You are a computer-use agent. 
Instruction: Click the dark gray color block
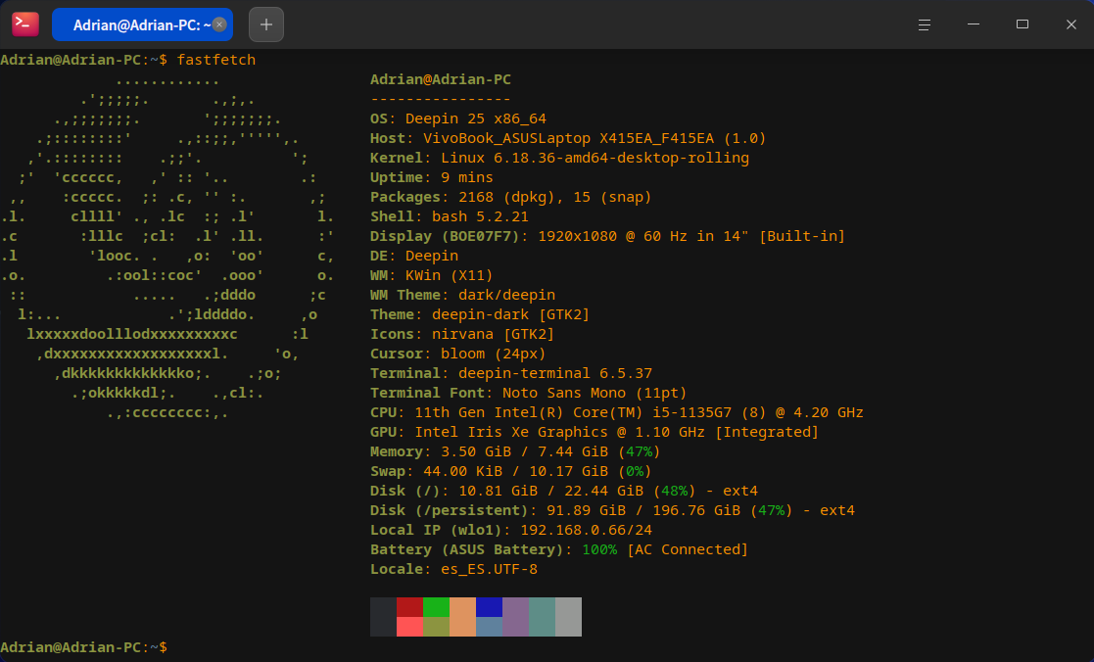coord(383,617)
